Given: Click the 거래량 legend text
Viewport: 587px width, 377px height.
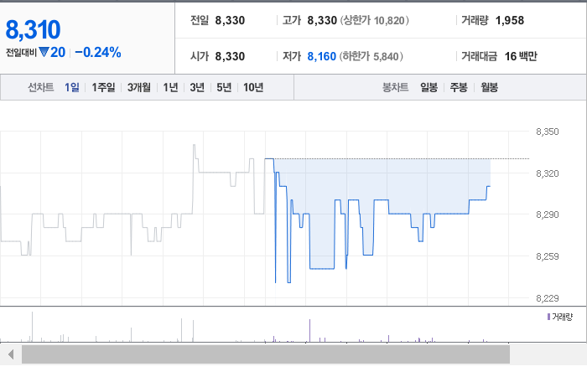Looking at the screenshot, I should point(563,317).
